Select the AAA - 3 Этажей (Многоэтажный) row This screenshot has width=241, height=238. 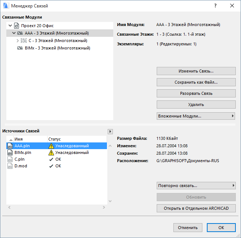click(60, 33)
